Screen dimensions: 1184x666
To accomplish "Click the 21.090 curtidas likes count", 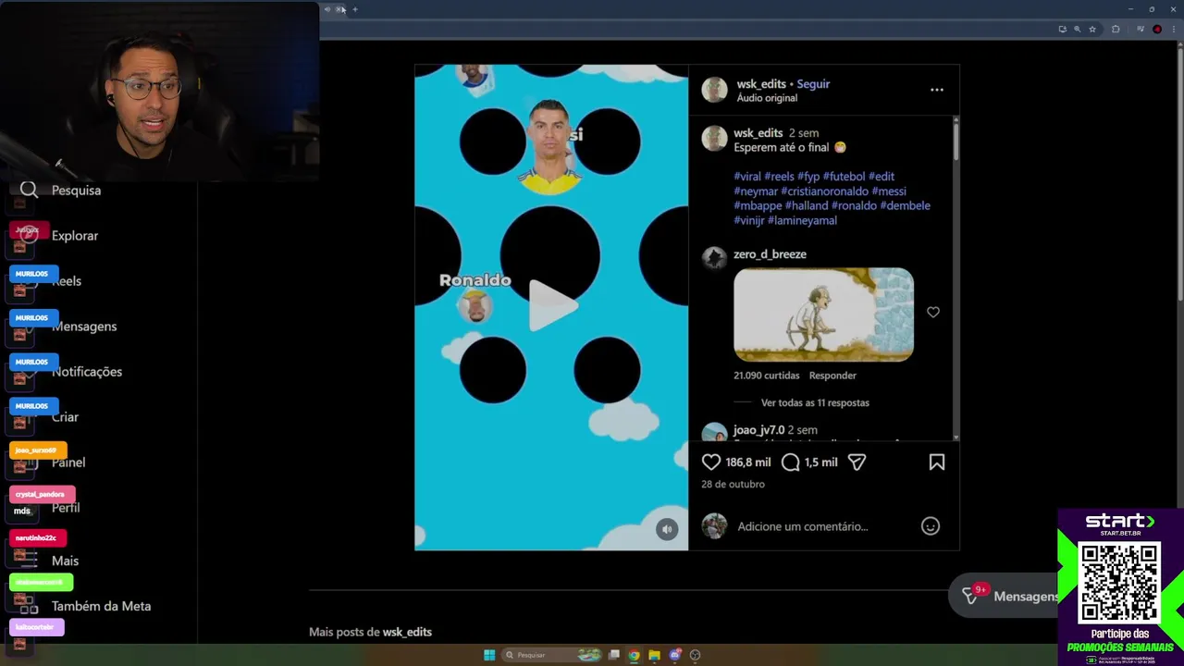I will pos(767,376).
